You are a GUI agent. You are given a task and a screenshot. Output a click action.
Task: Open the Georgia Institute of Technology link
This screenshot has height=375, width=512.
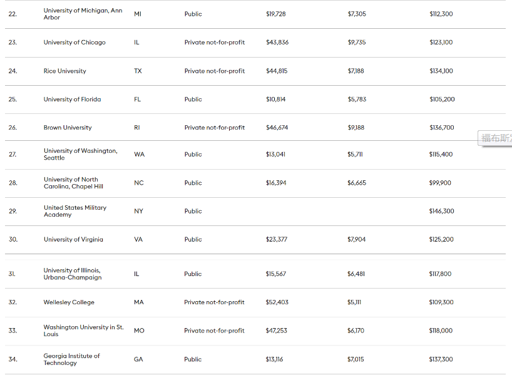point(71,359)
